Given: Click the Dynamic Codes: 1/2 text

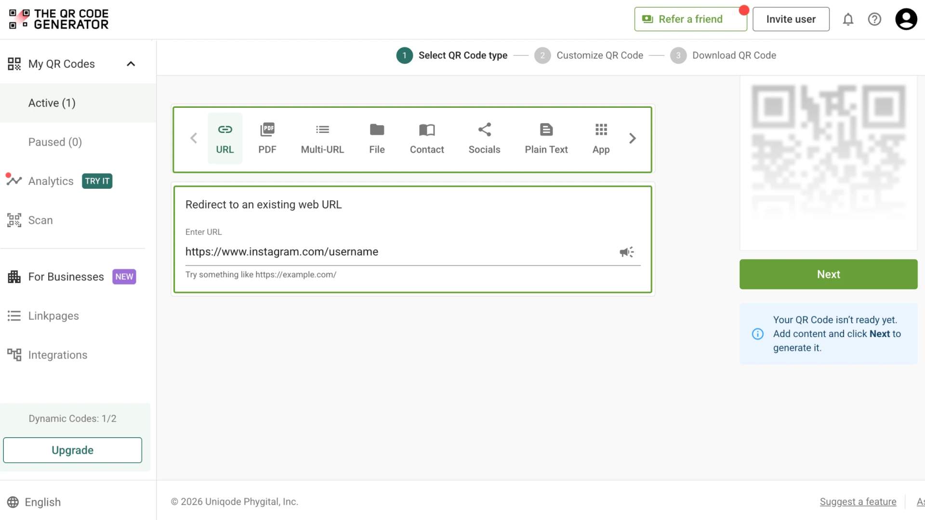Looking at the screenshot, I should [72, 418].
